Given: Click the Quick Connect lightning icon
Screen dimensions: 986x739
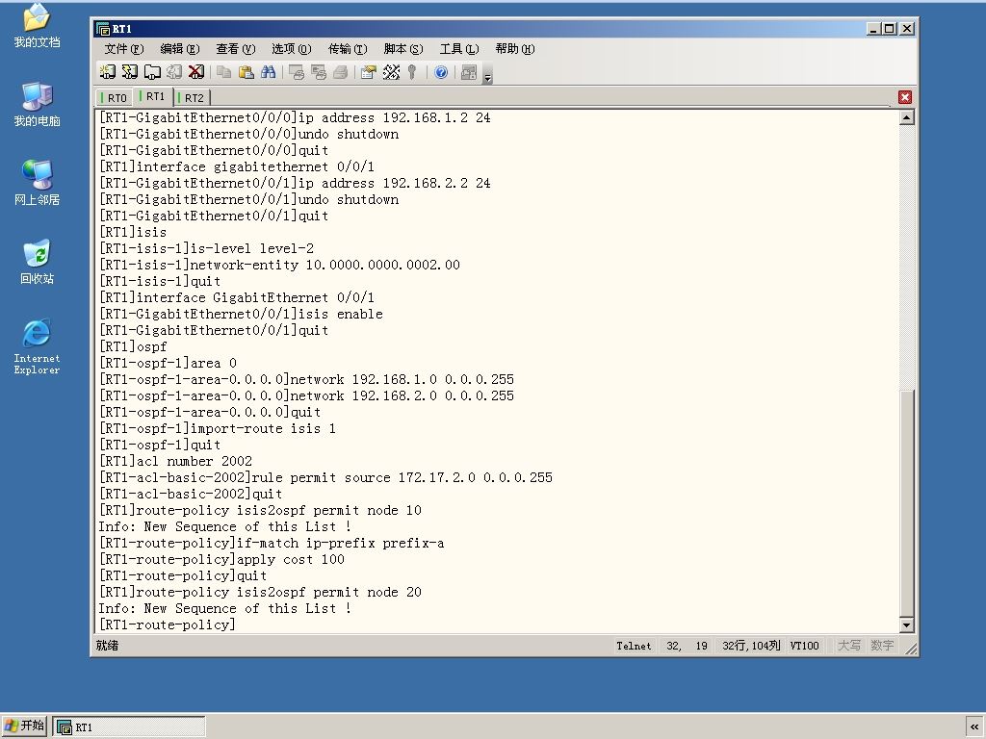Looking at the screenshot, I should 130,72.
